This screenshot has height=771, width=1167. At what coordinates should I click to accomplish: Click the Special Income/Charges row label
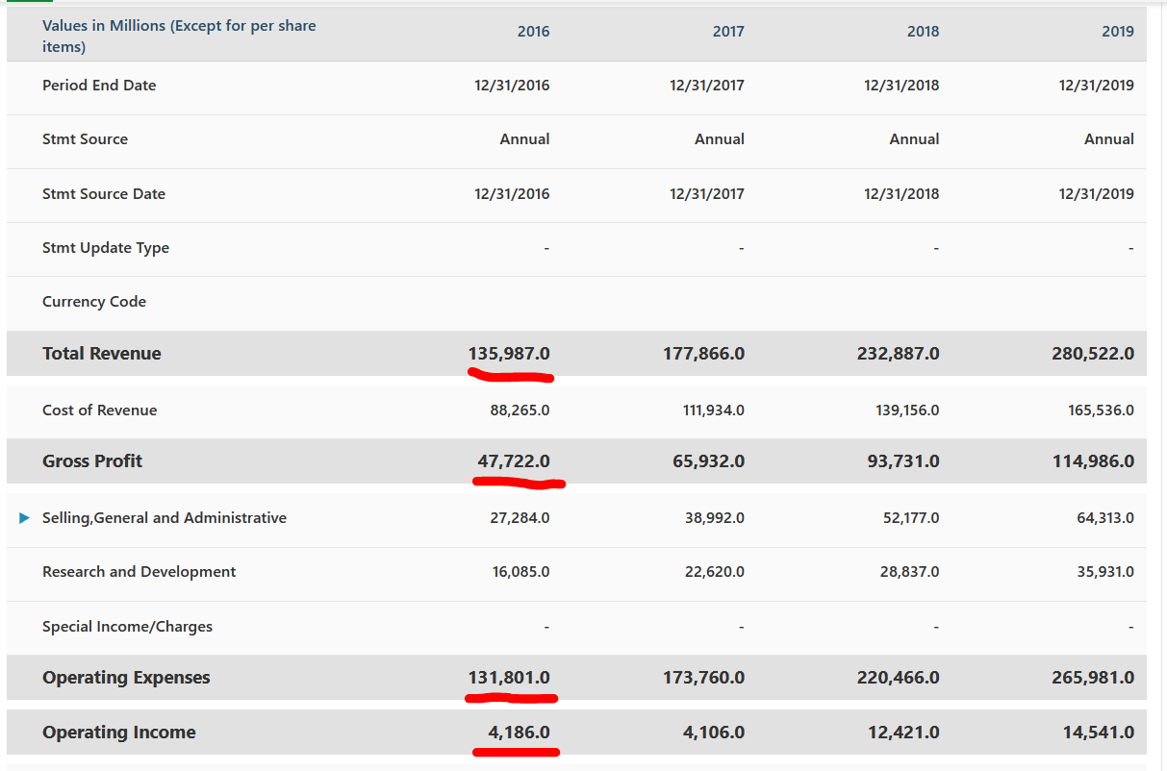(x=126, y=626)
